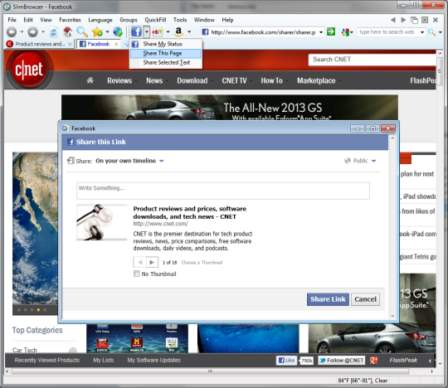This screenshot has height=388, width=448.
Task: Click the horizontal scrollbar at bottom
Action: tap(210, 371)
